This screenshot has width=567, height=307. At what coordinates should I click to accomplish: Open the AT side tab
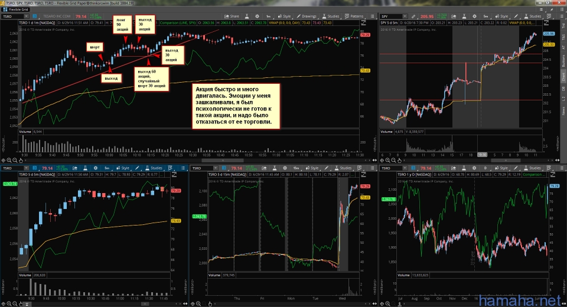[x=563, y=47]
